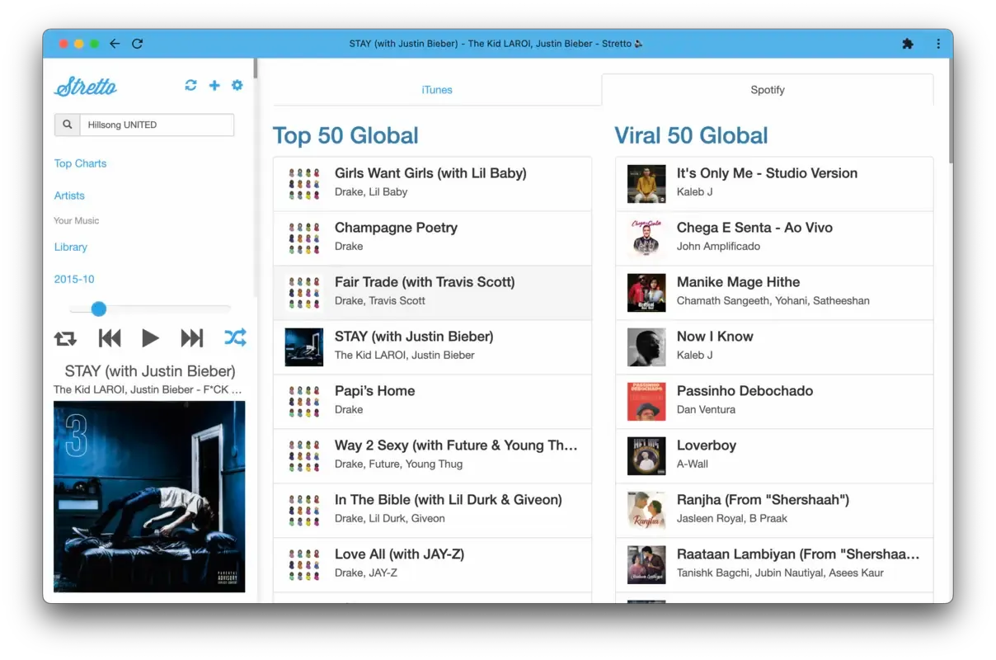Click Raataan Lambiyan cover art
996x660 pixels.
[646, 565]
